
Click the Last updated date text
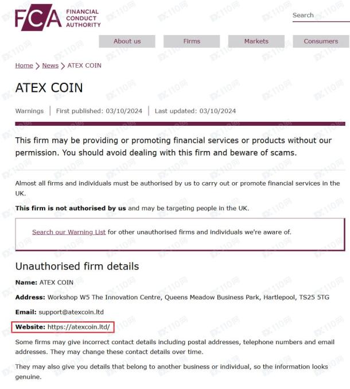tap(195, 111)
